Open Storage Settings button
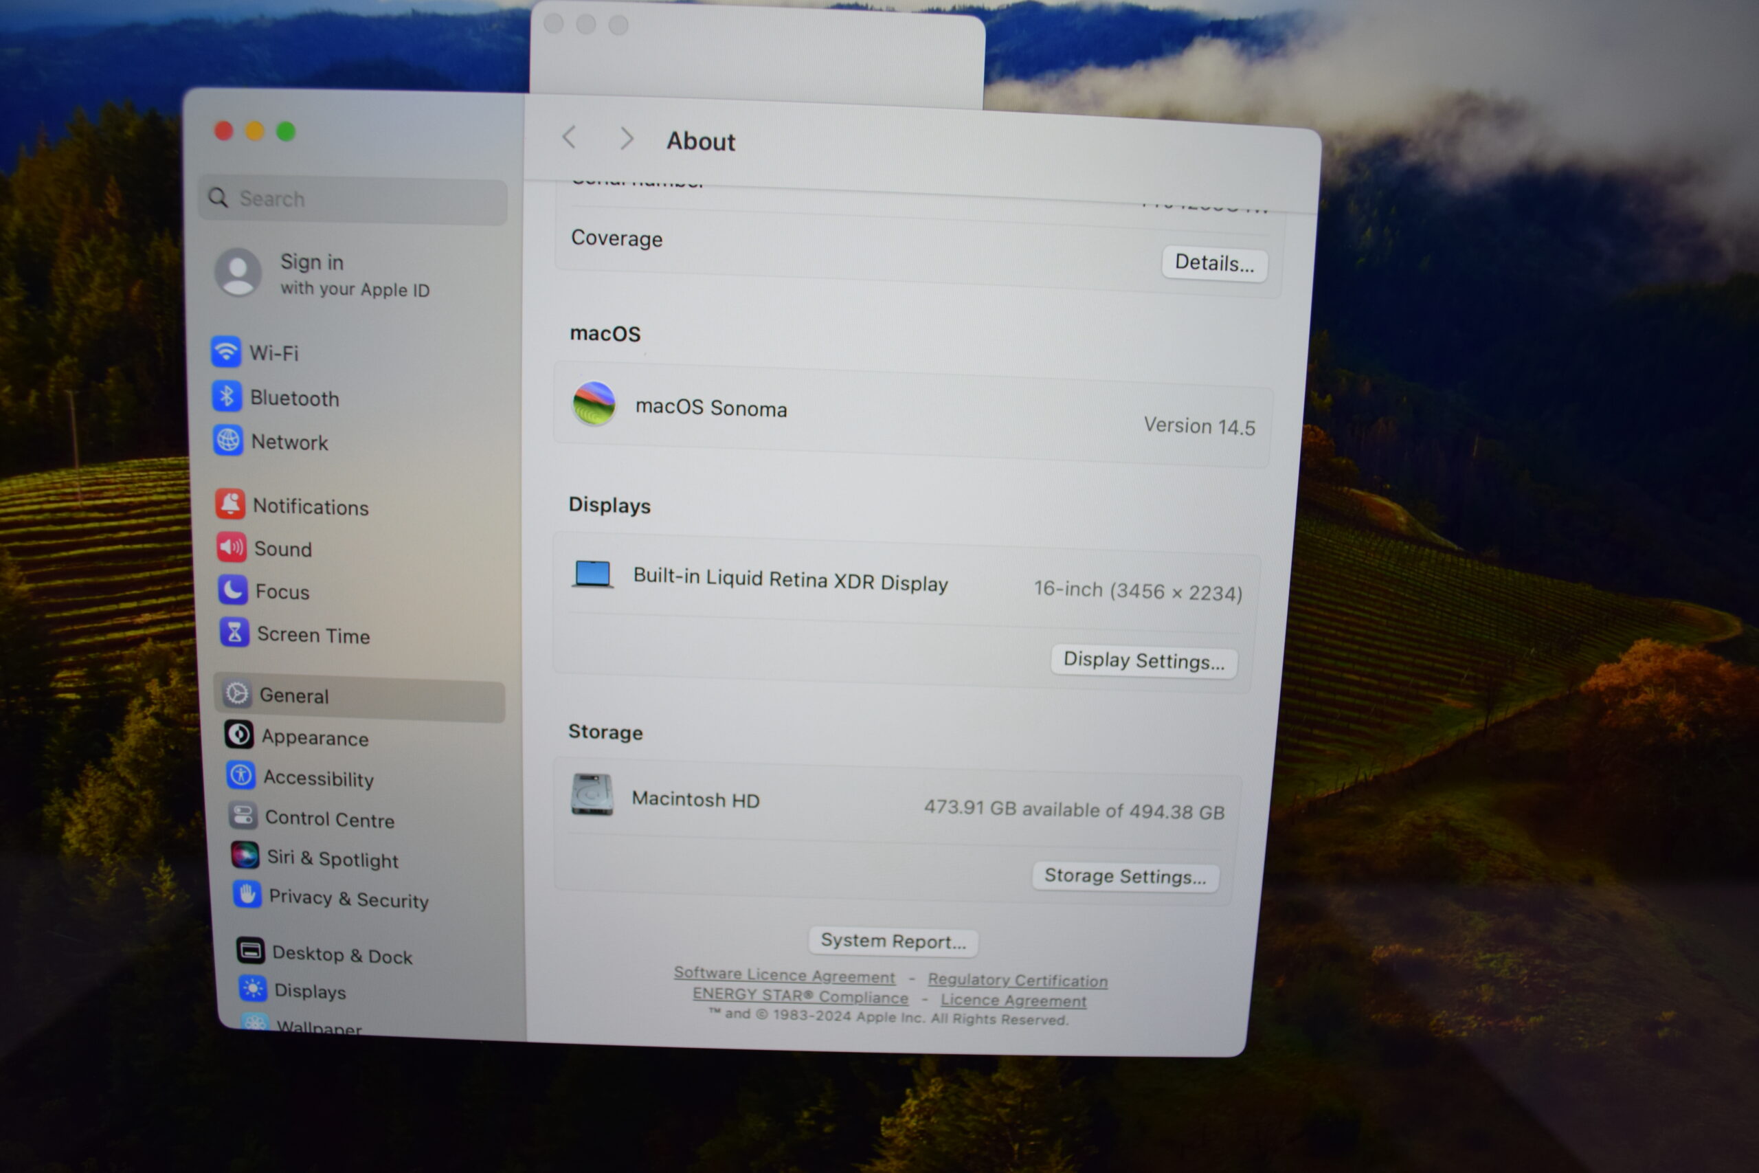The image size is (1759, 1173). 1125,876
